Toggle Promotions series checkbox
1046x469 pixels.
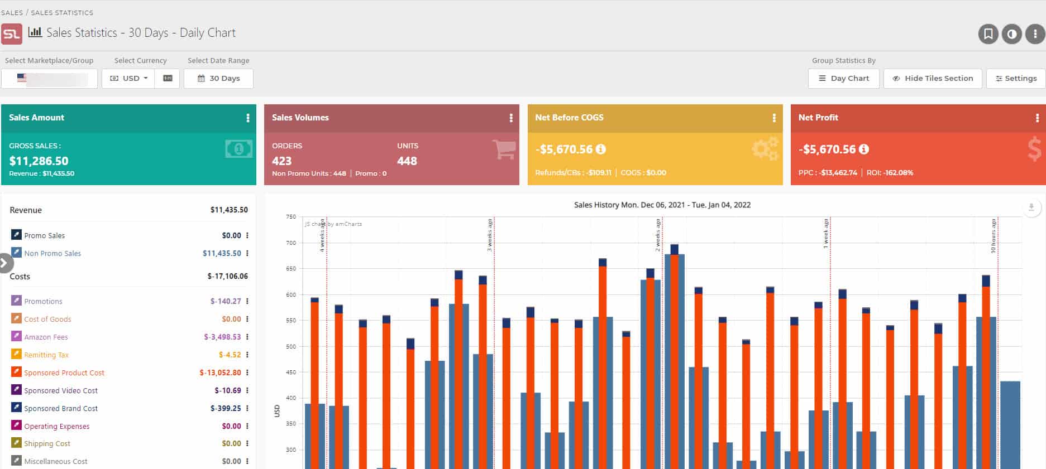(x=16, y=301)
